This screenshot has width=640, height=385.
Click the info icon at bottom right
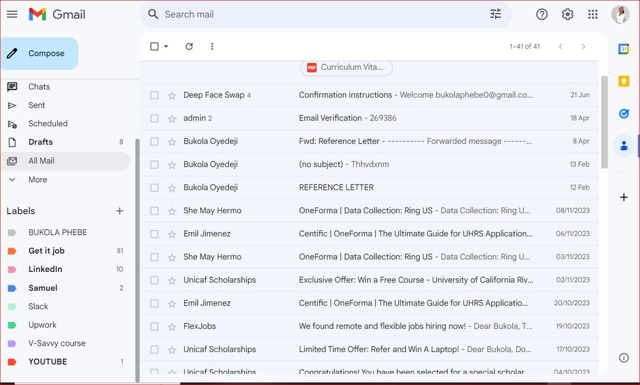(x=623, y=358)
